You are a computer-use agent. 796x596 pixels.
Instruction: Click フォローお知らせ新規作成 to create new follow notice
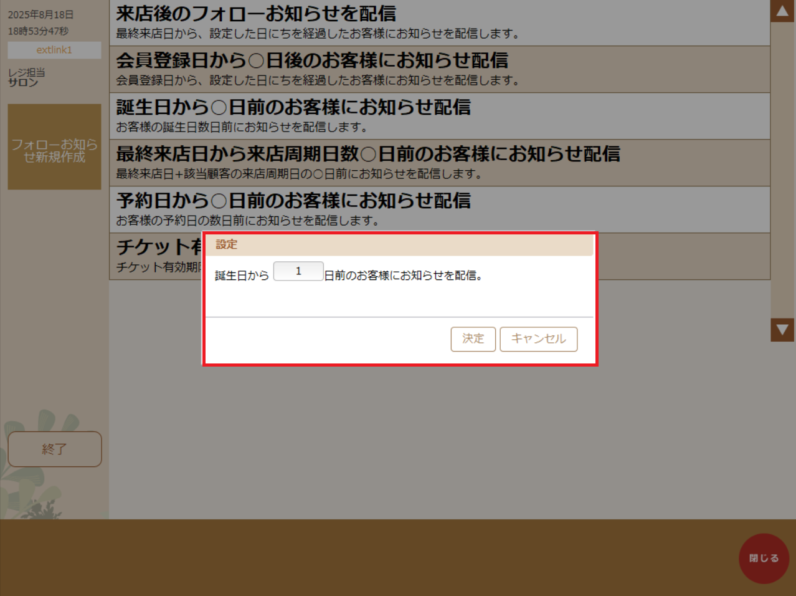[54, 147]
